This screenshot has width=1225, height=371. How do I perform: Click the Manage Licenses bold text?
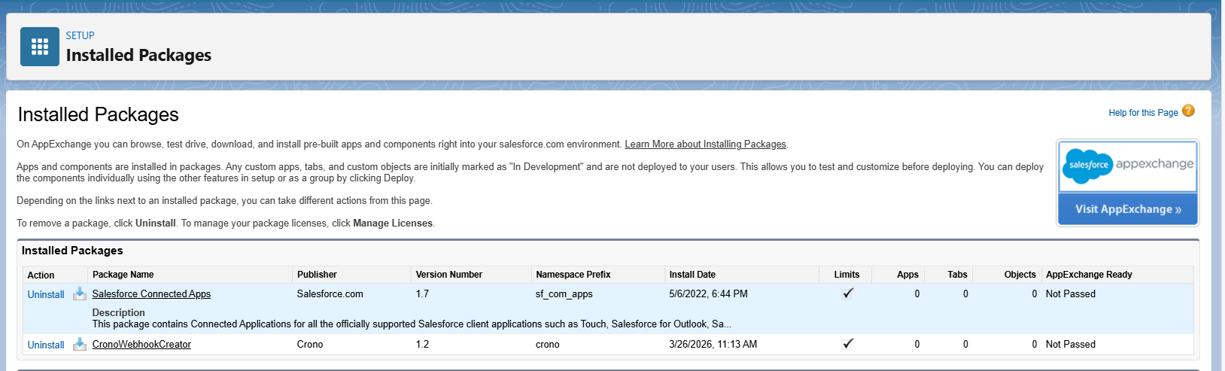393,224
